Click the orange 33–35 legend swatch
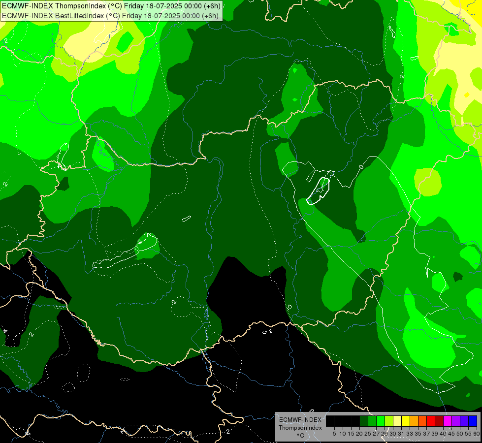The height and width of the screenshot is (443, 482). tap(414, 421)
